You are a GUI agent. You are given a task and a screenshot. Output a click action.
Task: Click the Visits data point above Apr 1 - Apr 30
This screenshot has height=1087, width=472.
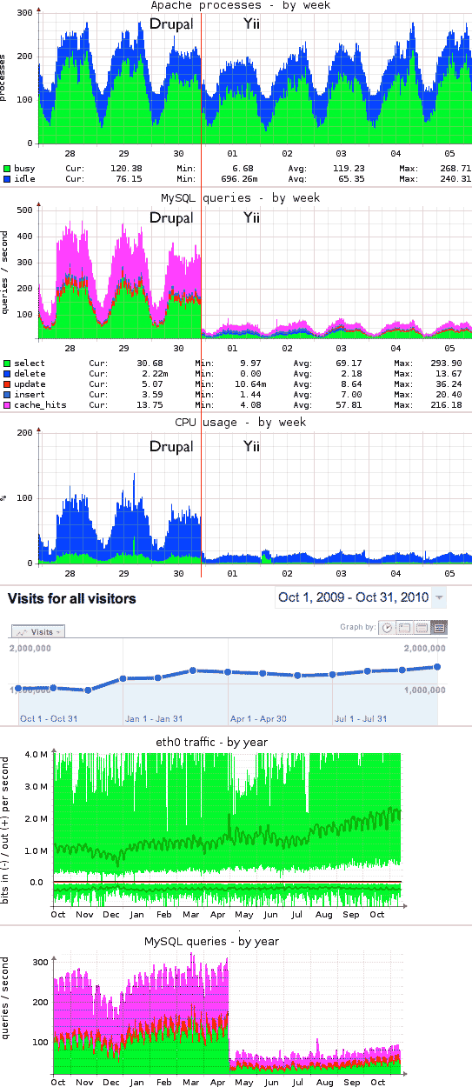coord(228,672)
